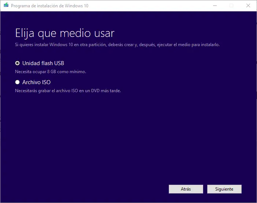Click the disabled maximize button in title bar
Screen dimensions: 257x203
point(231,5)
